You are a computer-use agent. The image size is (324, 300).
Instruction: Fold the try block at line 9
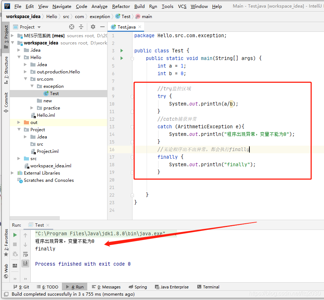point(132,97)
